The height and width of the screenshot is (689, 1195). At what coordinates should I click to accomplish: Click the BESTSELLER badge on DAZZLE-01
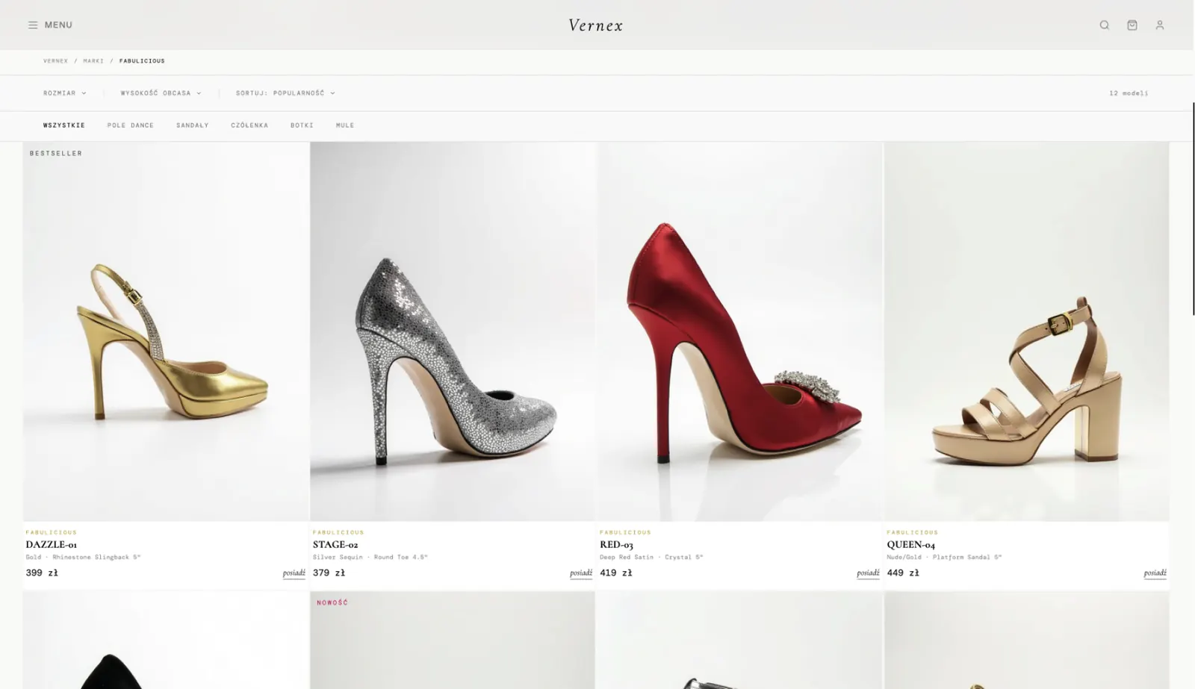coord(56,153)
